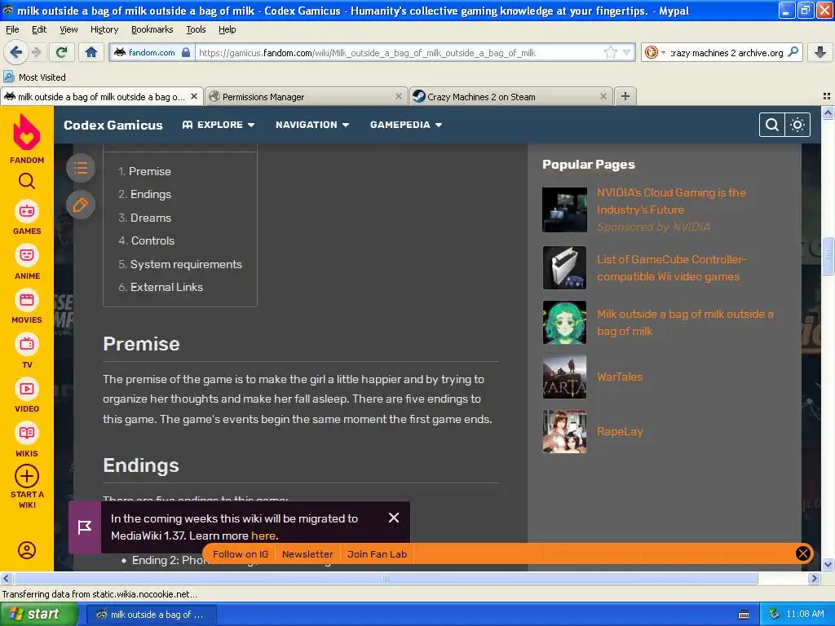This screenshot has height=626, width=835.
Task: Click the horizontal scrollbar thumb
Action: (x=386, y=578)
